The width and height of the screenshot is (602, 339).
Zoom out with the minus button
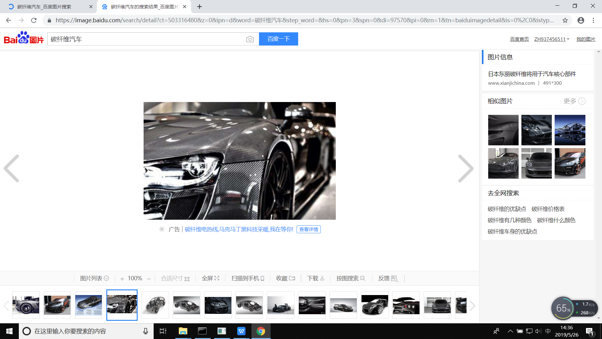click(x=149, y=279)
